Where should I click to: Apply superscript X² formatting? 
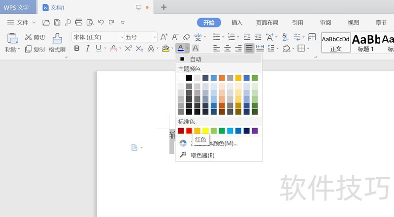pos(128,48)
